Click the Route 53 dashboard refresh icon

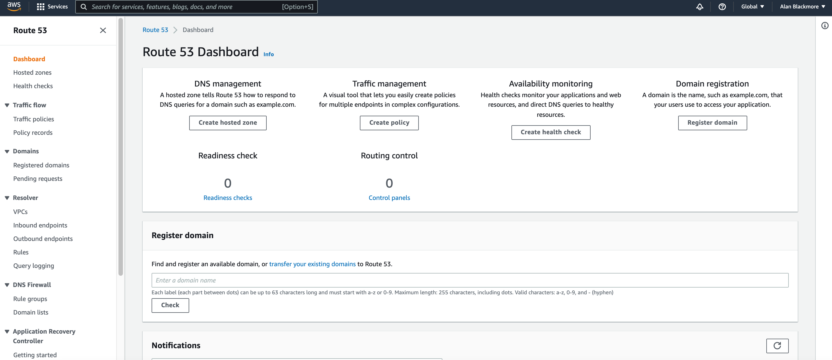pyautogui.click(x=777, y=346)
